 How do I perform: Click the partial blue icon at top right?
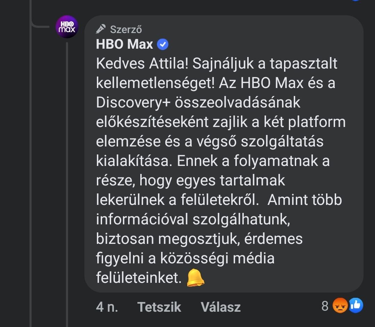click(355, 1)
